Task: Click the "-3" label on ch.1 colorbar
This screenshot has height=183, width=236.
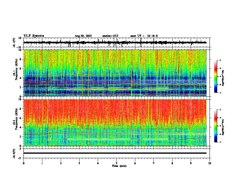Action: point(220,60)
